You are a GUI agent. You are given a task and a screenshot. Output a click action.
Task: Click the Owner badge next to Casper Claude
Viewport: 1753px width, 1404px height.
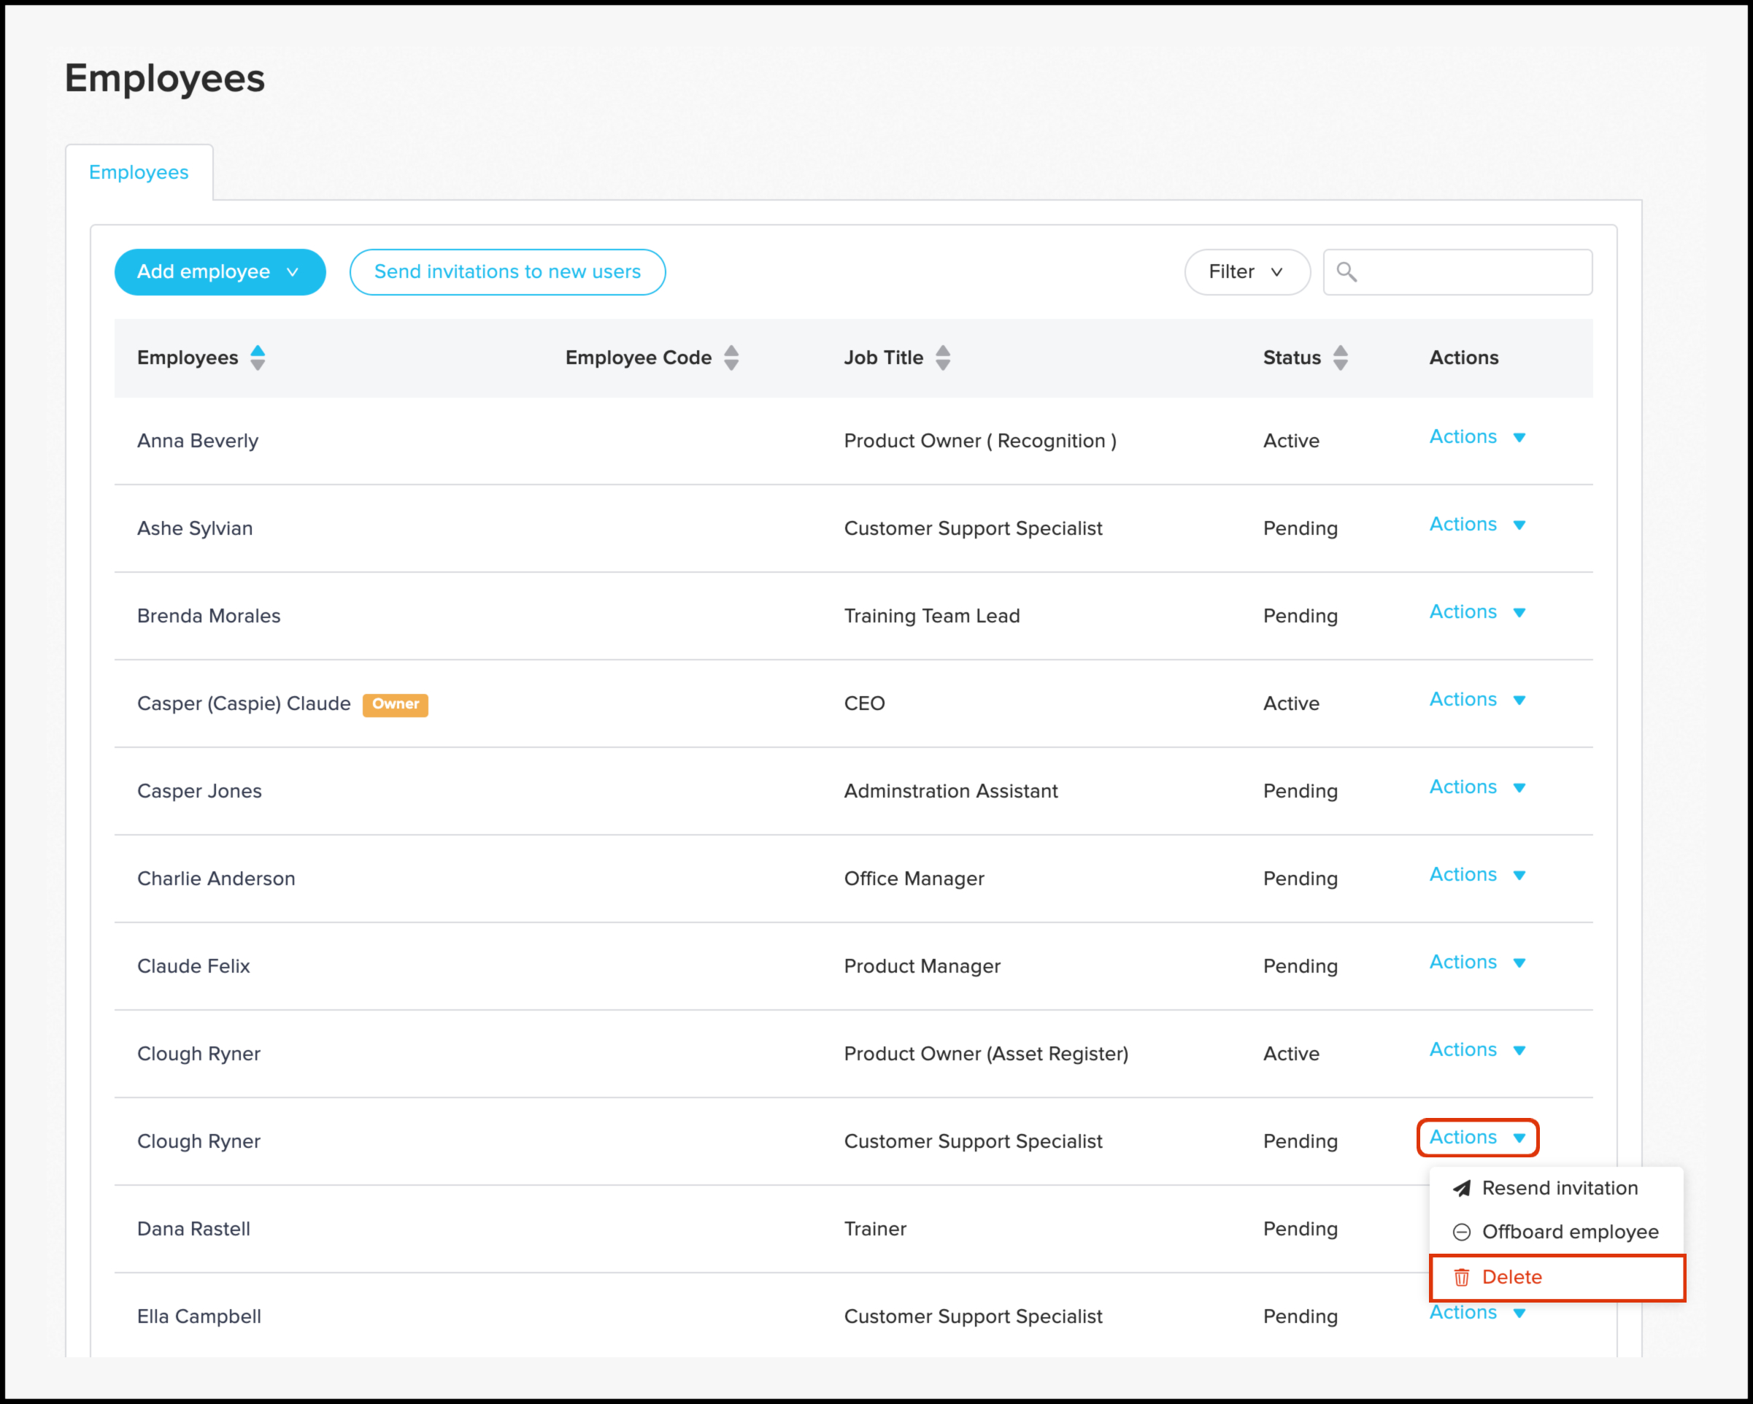395,704
